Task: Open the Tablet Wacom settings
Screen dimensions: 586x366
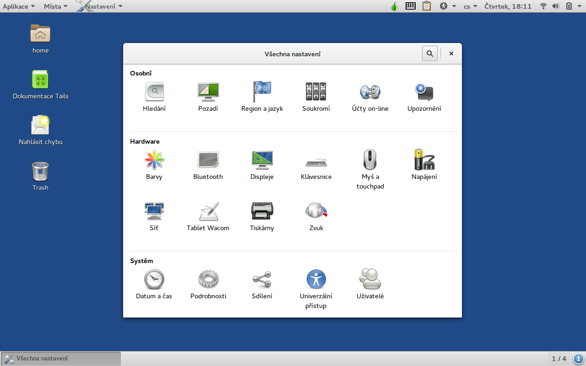Action: [x=208, y=216]
